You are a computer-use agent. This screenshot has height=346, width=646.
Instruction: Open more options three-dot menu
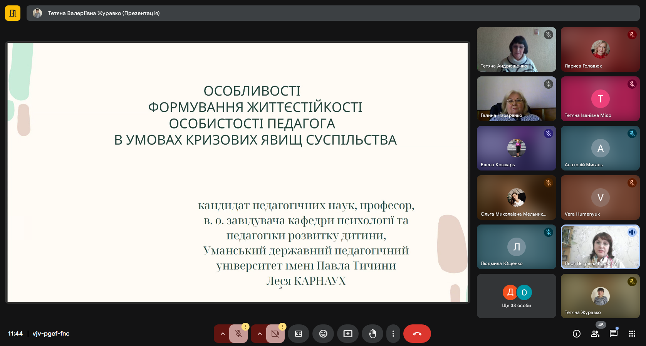[x=393, y=334]
